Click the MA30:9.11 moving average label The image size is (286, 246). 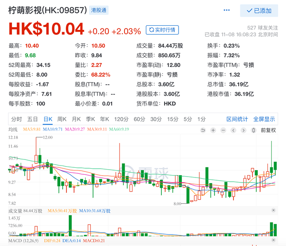97,129
